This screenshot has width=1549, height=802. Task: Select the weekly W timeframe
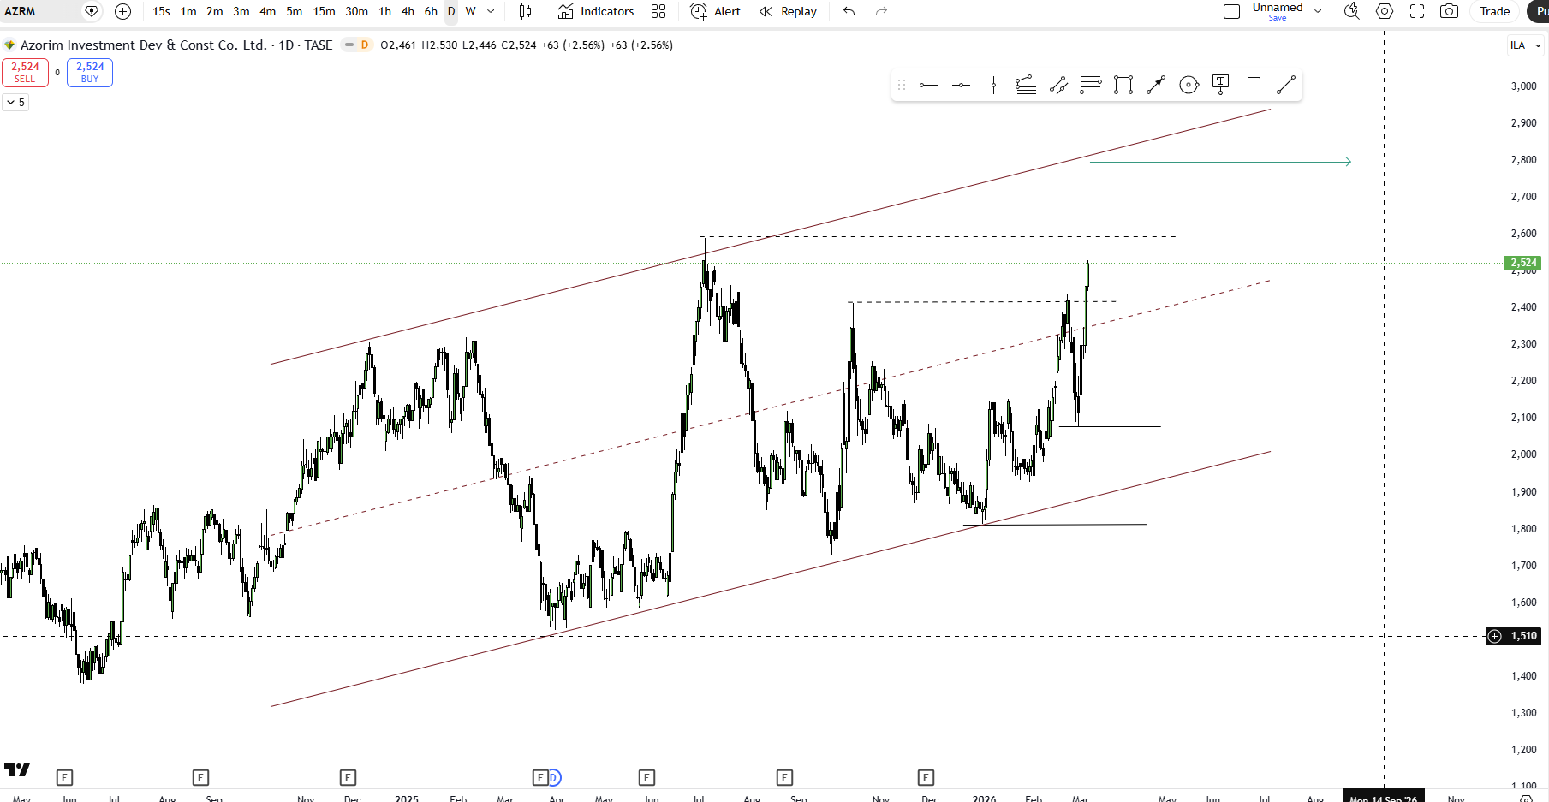(470, 11)
